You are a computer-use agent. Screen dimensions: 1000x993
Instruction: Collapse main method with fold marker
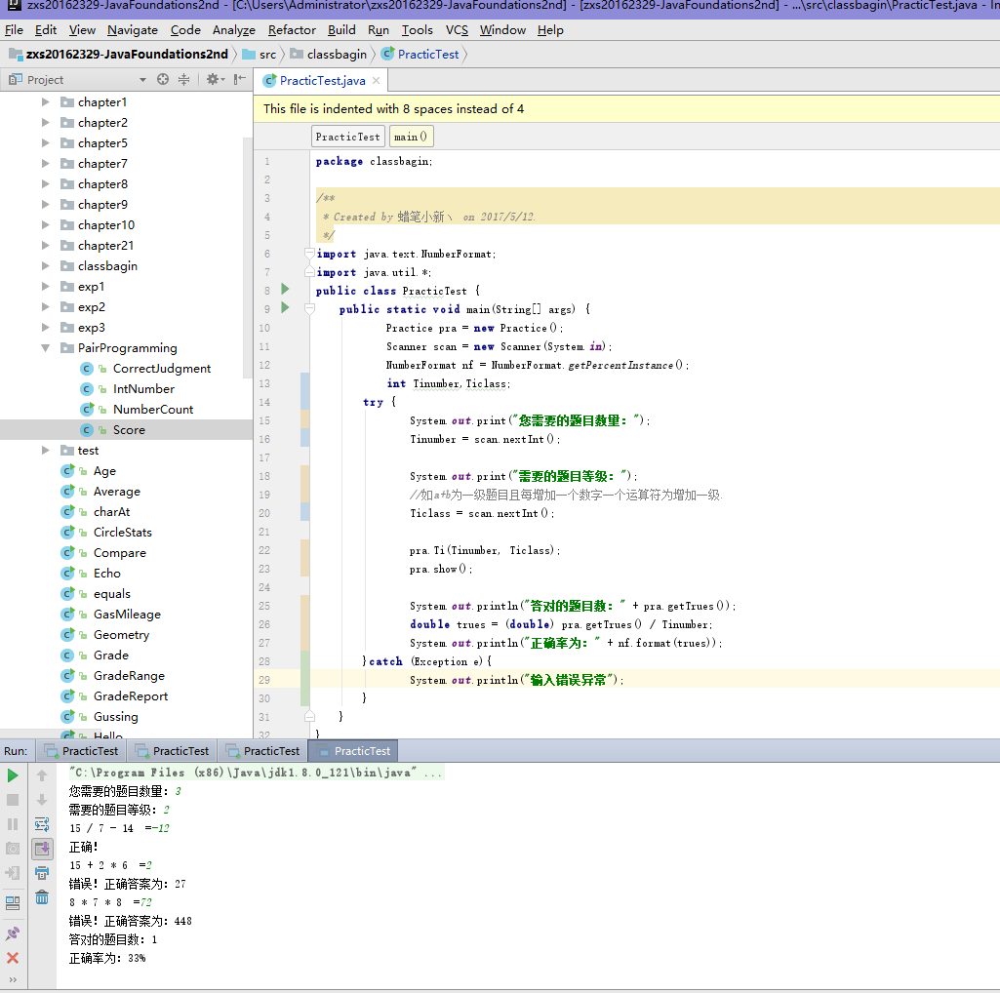coord(309,308)
